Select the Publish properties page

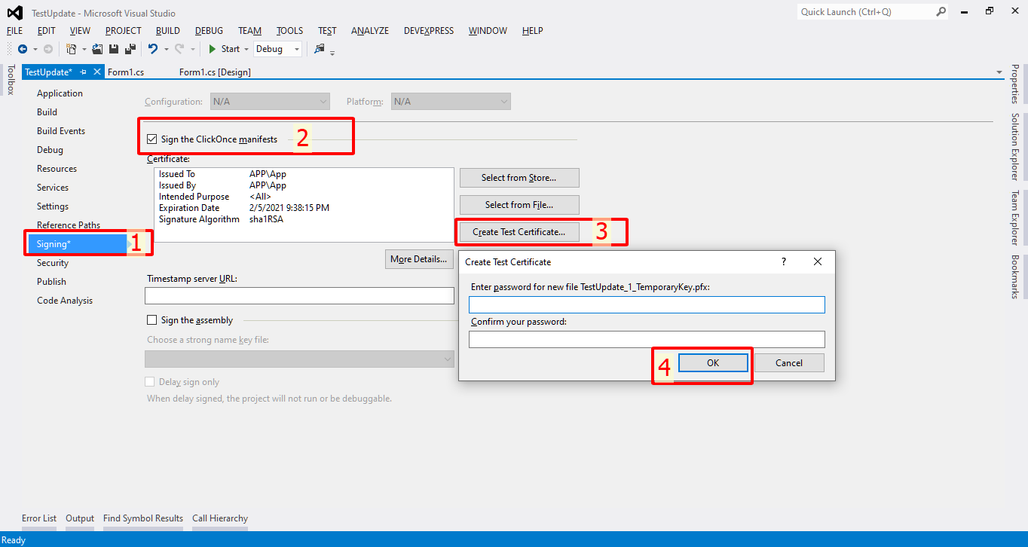point(51,282)
